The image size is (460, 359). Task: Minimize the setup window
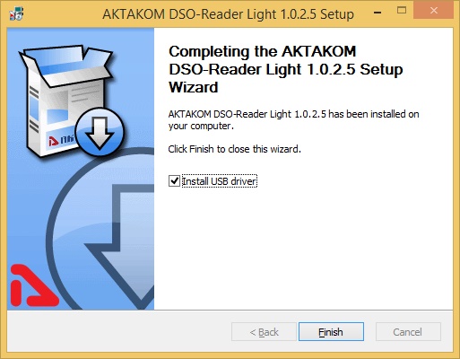click(x=378, y=13)
